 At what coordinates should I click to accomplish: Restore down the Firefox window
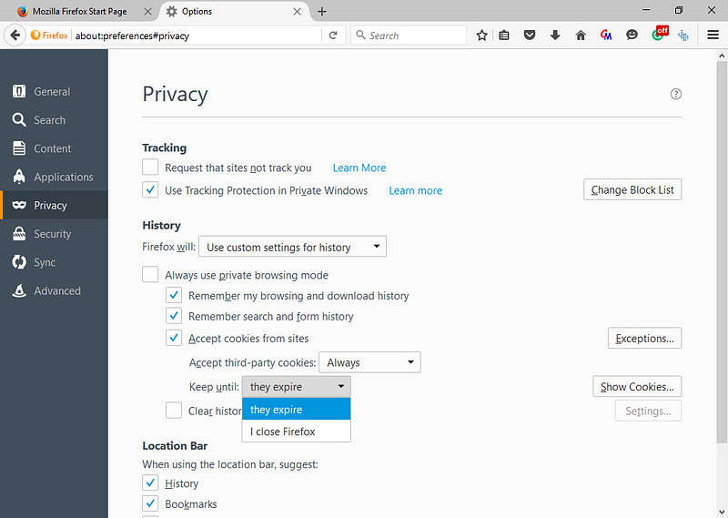[679, 10]
